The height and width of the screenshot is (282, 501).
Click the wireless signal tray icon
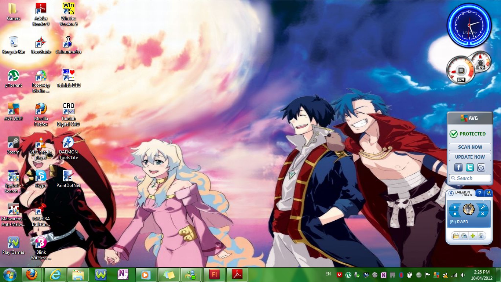tap(454, 275)
